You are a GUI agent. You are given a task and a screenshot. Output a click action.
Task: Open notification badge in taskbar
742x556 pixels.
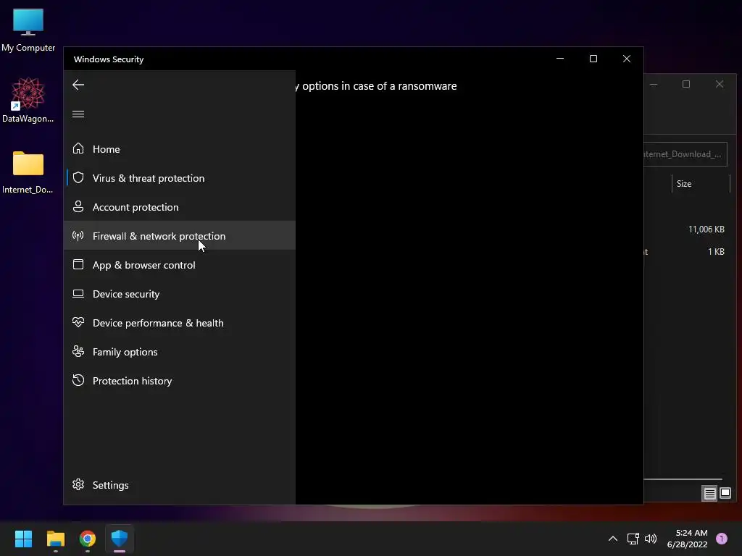click(x=722, y=539)
